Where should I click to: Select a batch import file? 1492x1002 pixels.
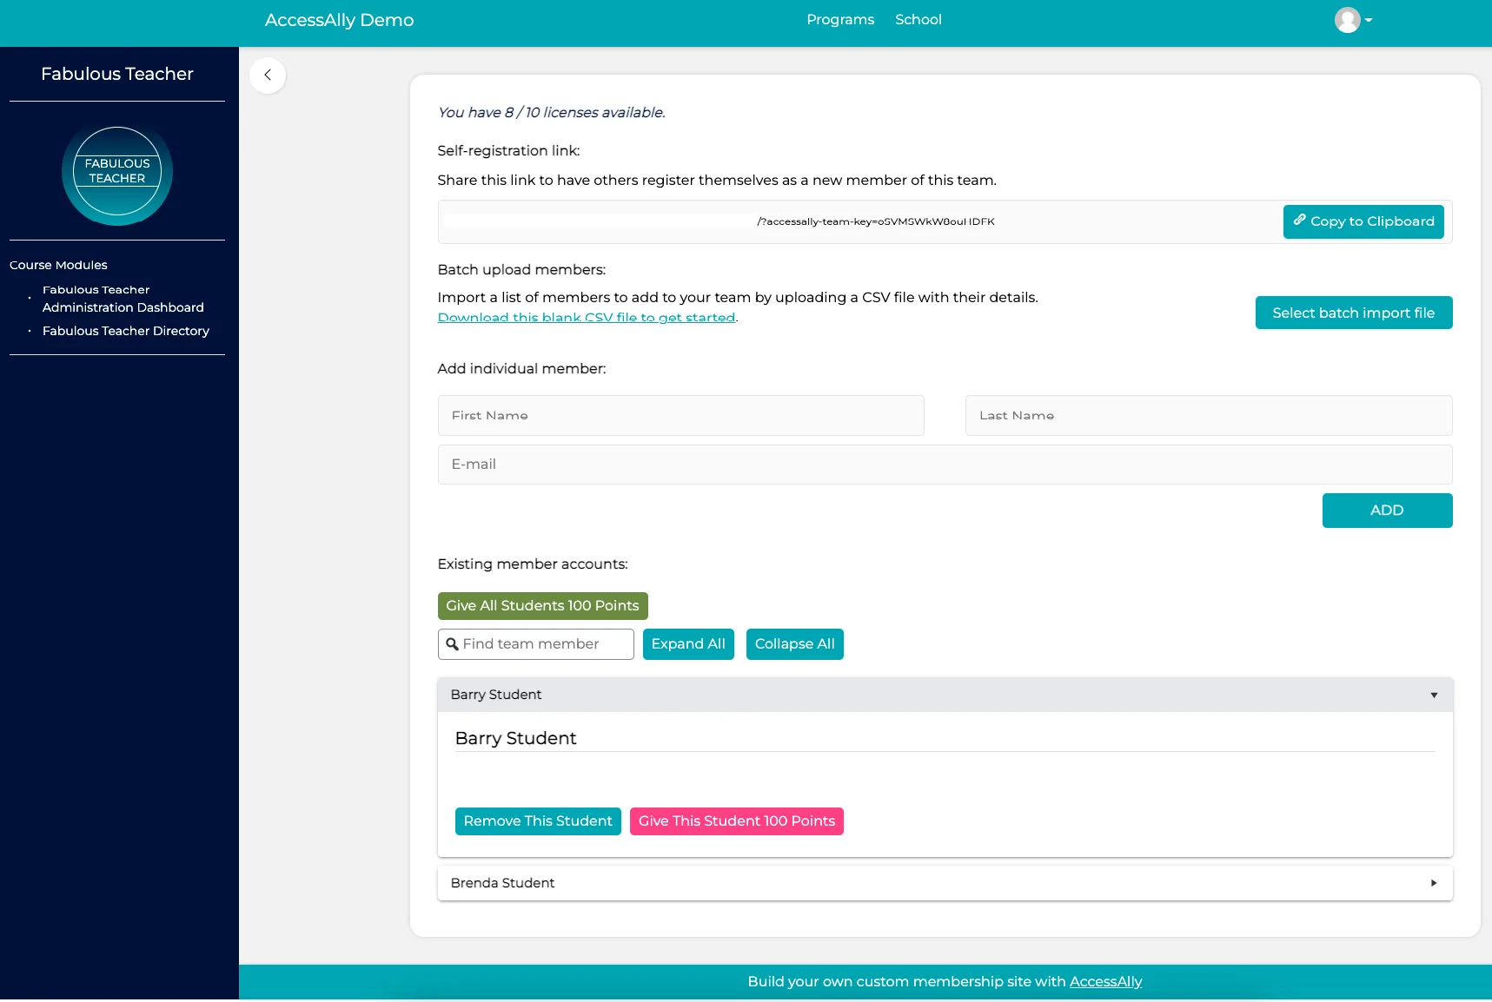tap(1353, 312)
